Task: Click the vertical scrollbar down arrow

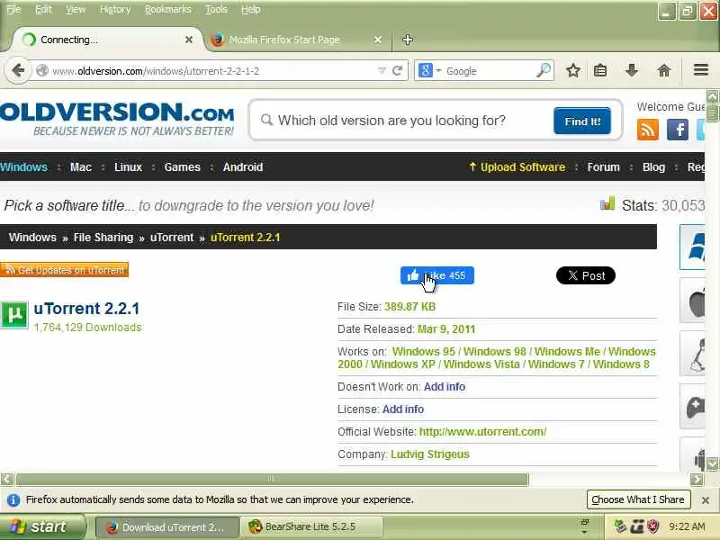Action: (712, 464)
